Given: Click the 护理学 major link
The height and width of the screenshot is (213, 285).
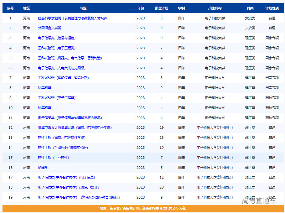Looking at the screenshot, I should [x=43, y=168].
